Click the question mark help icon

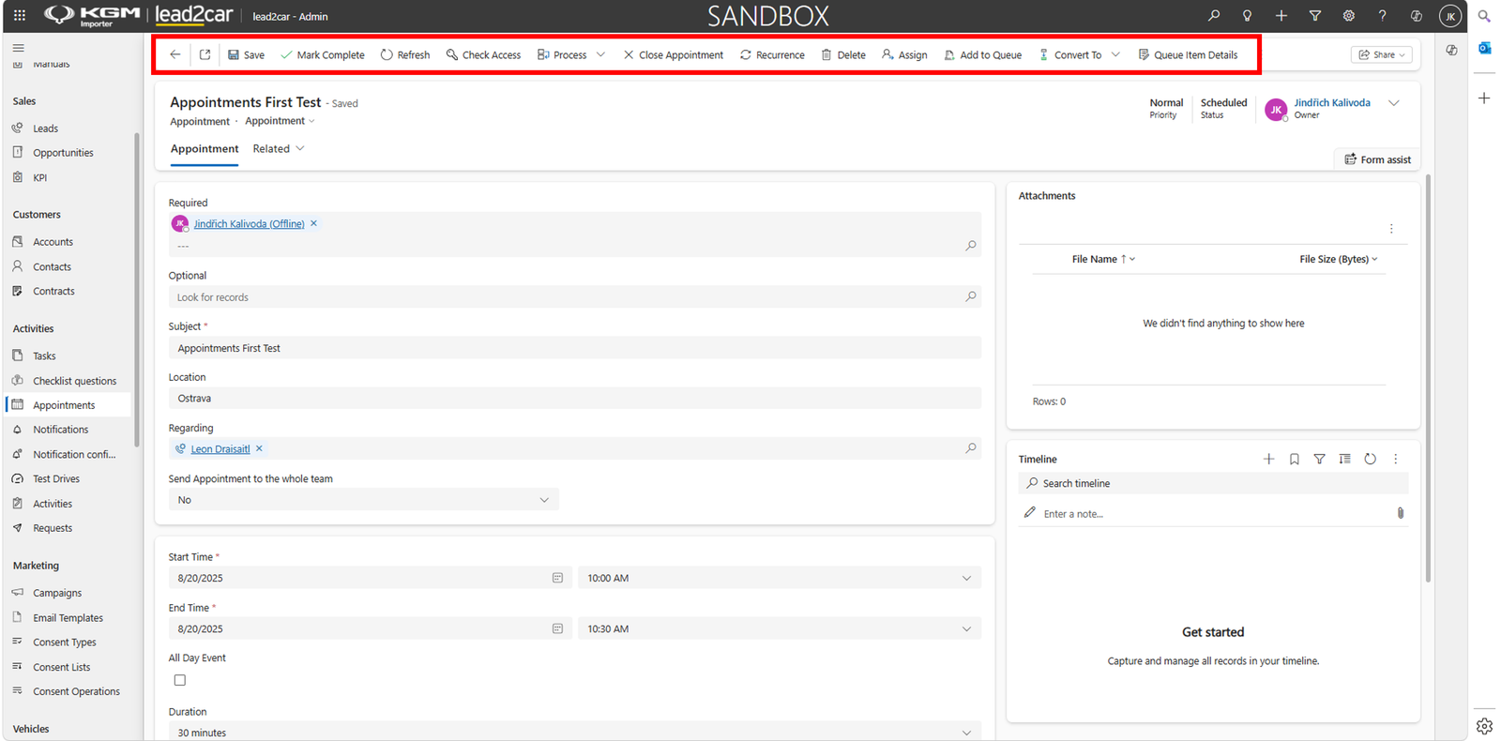(1382, 16)
